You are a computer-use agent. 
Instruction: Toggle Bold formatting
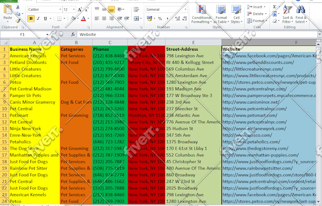point(31,18)
